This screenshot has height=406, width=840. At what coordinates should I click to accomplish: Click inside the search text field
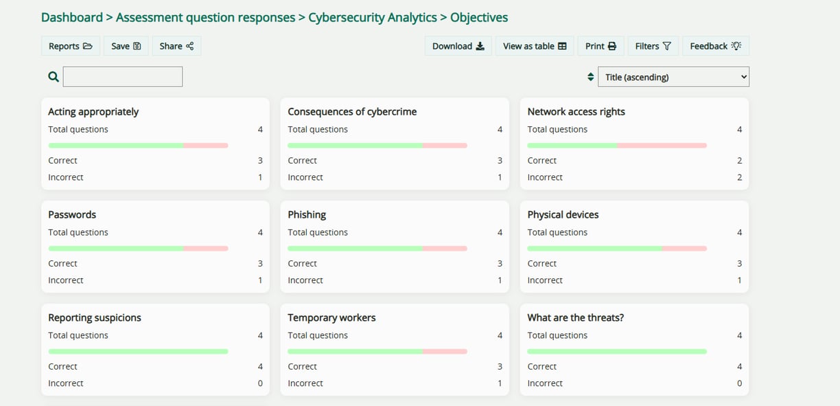pyautogui.click(x=123, y=77)
